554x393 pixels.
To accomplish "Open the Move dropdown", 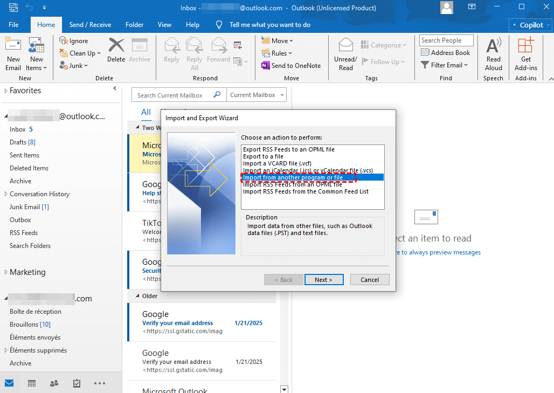I will (278, 40).
